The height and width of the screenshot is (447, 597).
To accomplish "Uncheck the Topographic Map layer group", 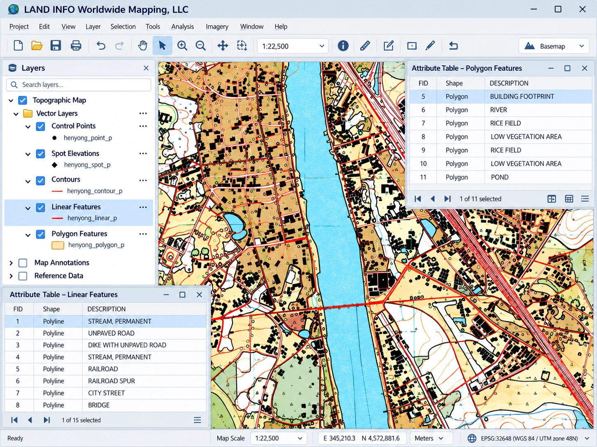I will (x=23, y=100).
